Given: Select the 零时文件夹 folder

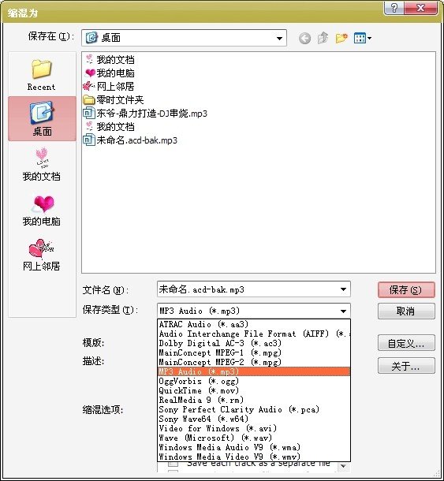Looking at the screenshot, I should tap(114, 99).
